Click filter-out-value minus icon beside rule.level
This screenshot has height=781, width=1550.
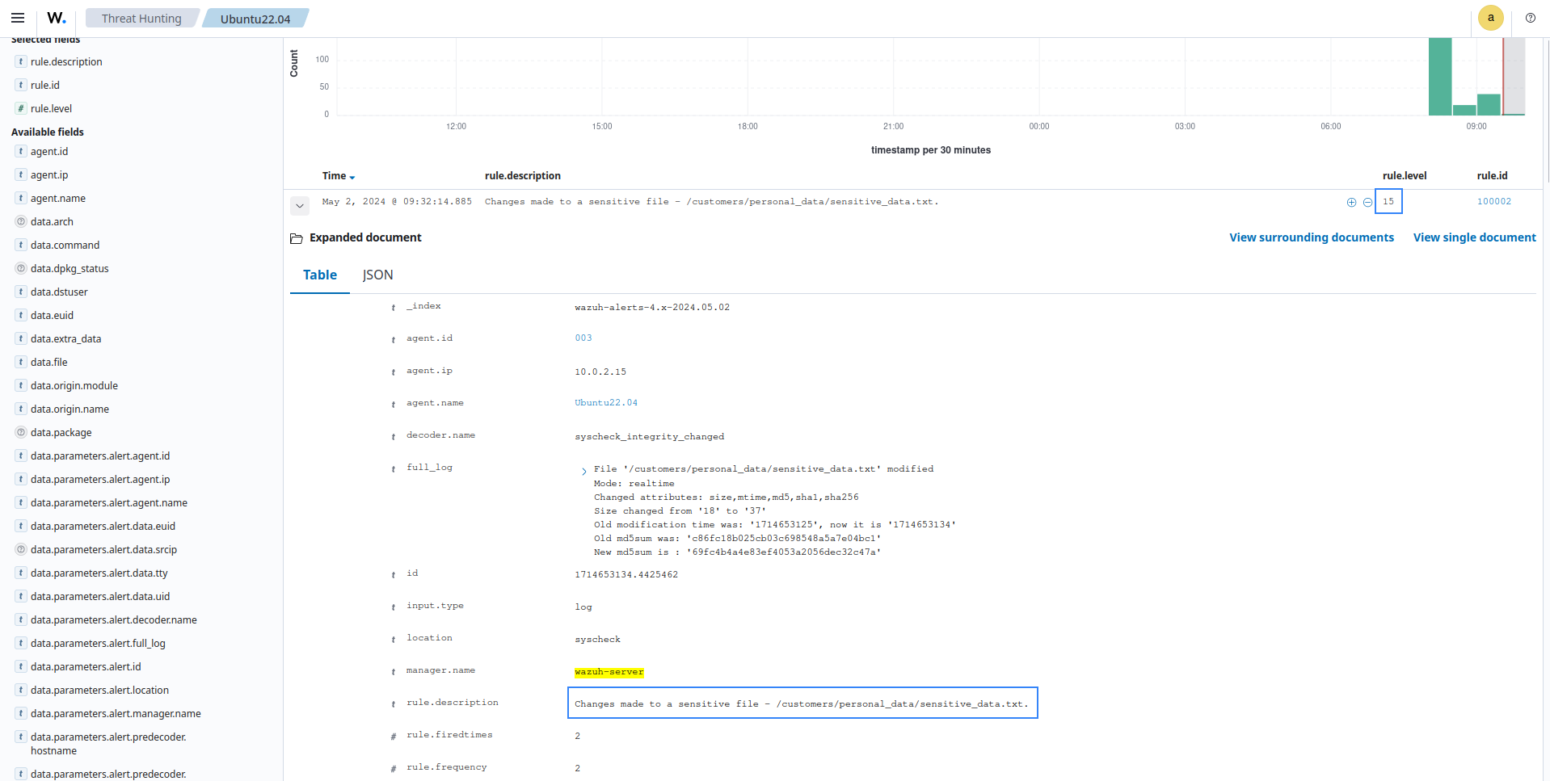pyautogui.click(x=1367, y=203)
